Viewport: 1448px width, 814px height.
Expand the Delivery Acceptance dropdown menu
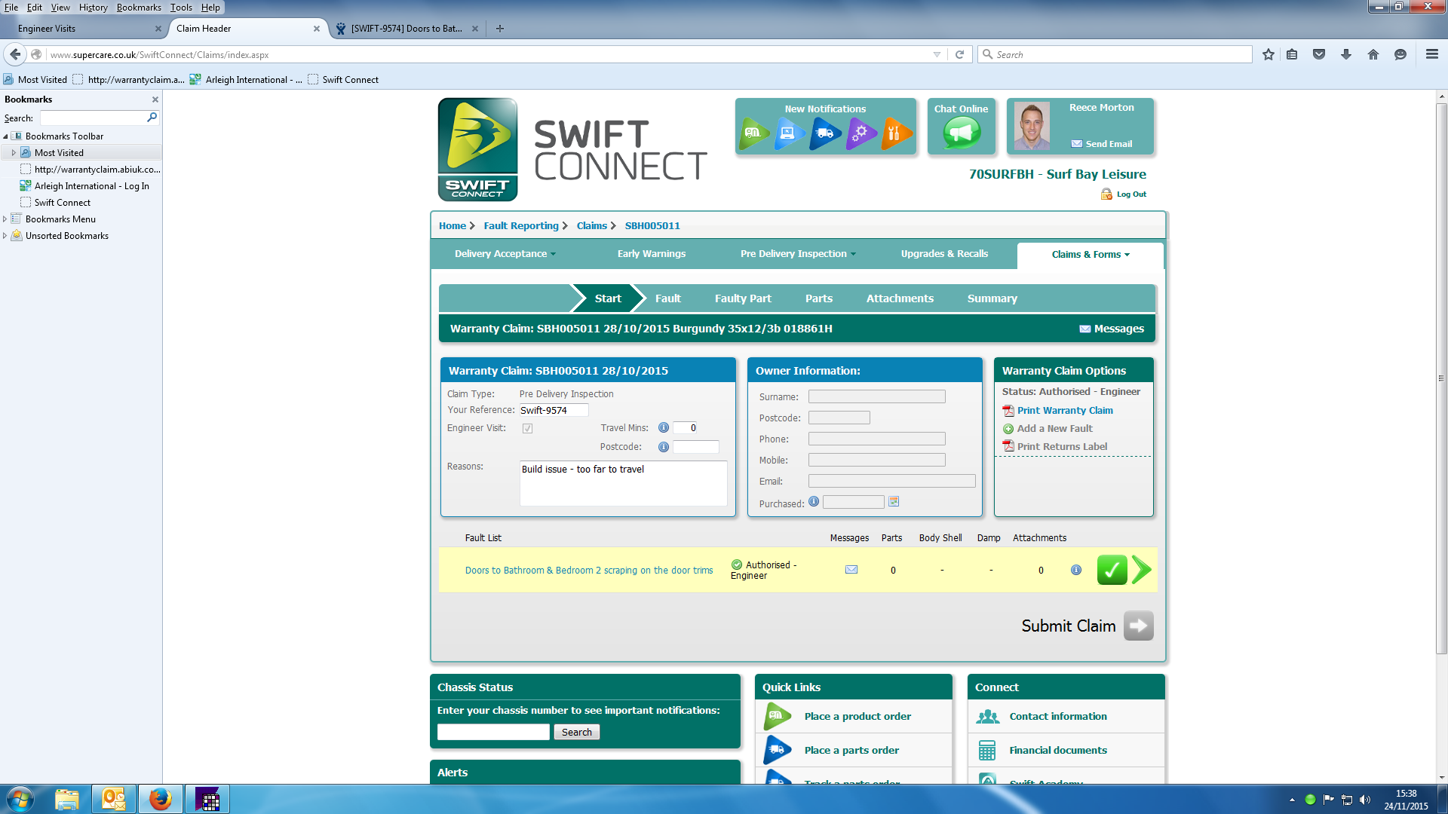click(505, 254)
